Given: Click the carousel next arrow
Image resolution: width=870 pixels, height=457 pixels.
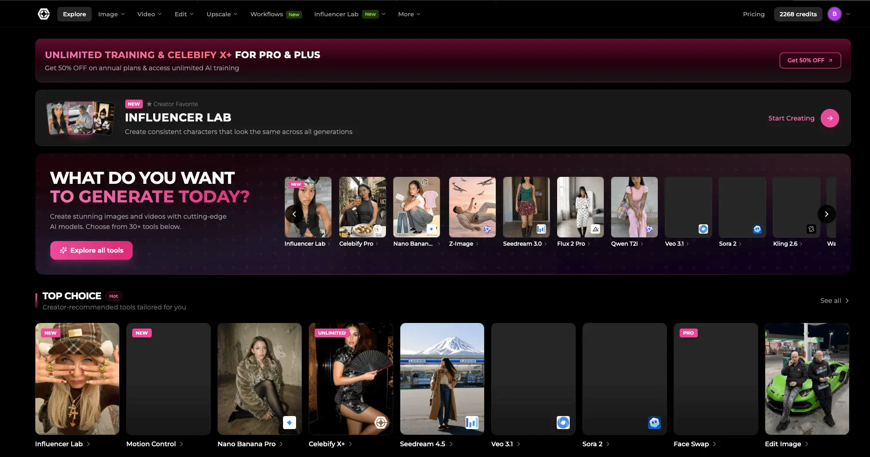Looking at the screenshot, I should tap(827, 214).
